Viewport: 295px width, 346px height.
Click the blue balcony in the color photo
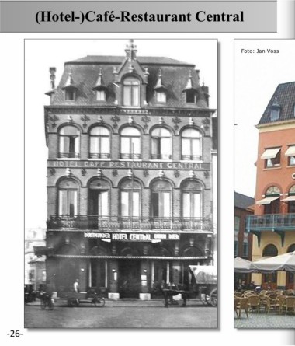(270, 222)
